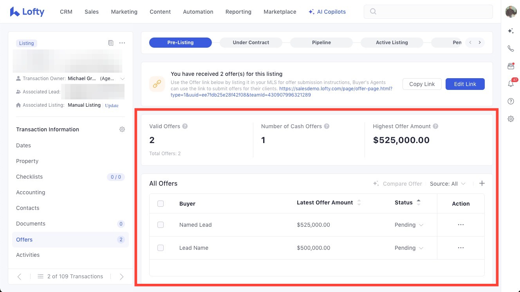This screenshot has width=520, height=292.
Task: Expand the Transaction Owner dropdown
Action: point(122,79)
